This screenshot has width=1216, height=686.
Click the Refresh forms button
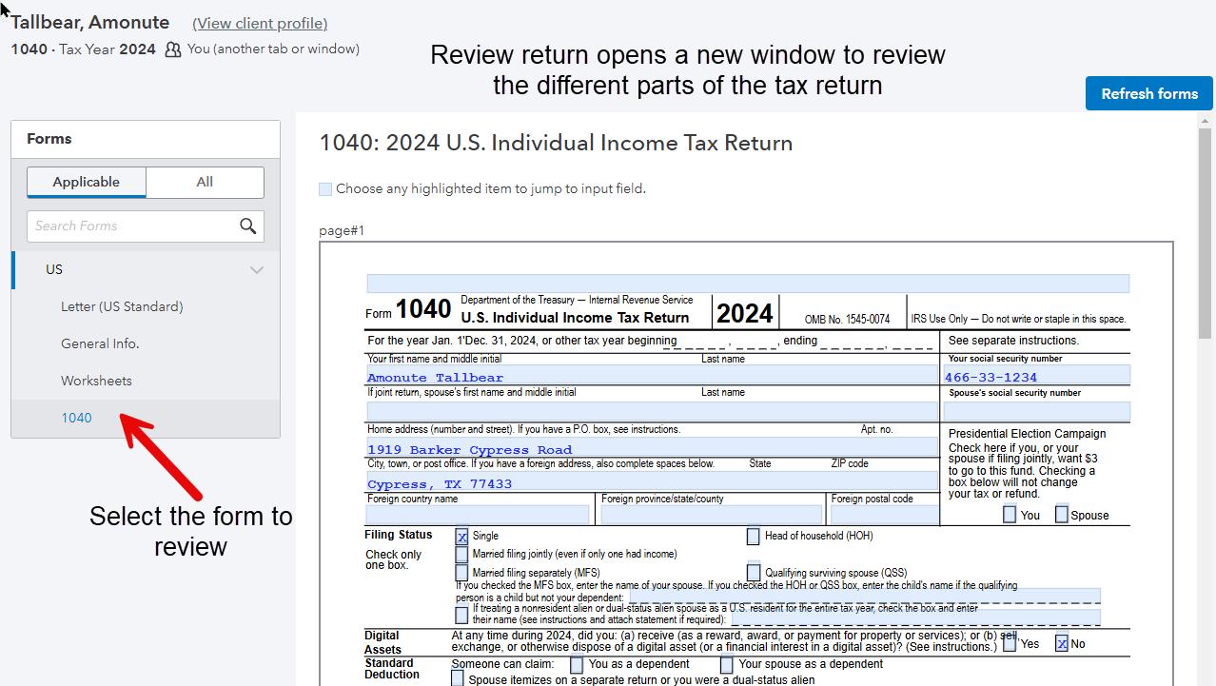1149,93
